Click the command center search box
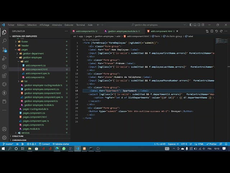The width and height of the screenshot is (230, 173). 146,25
